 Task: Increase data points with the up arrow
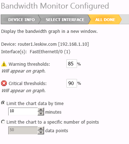[x=41, y=129]
